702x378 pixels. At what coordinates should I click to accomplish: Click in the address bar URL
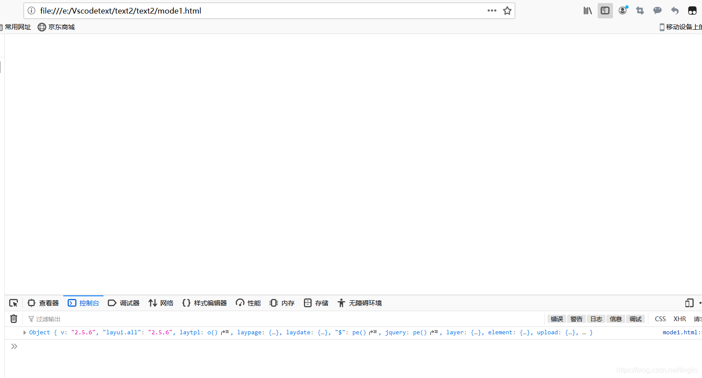coord(120,10)
